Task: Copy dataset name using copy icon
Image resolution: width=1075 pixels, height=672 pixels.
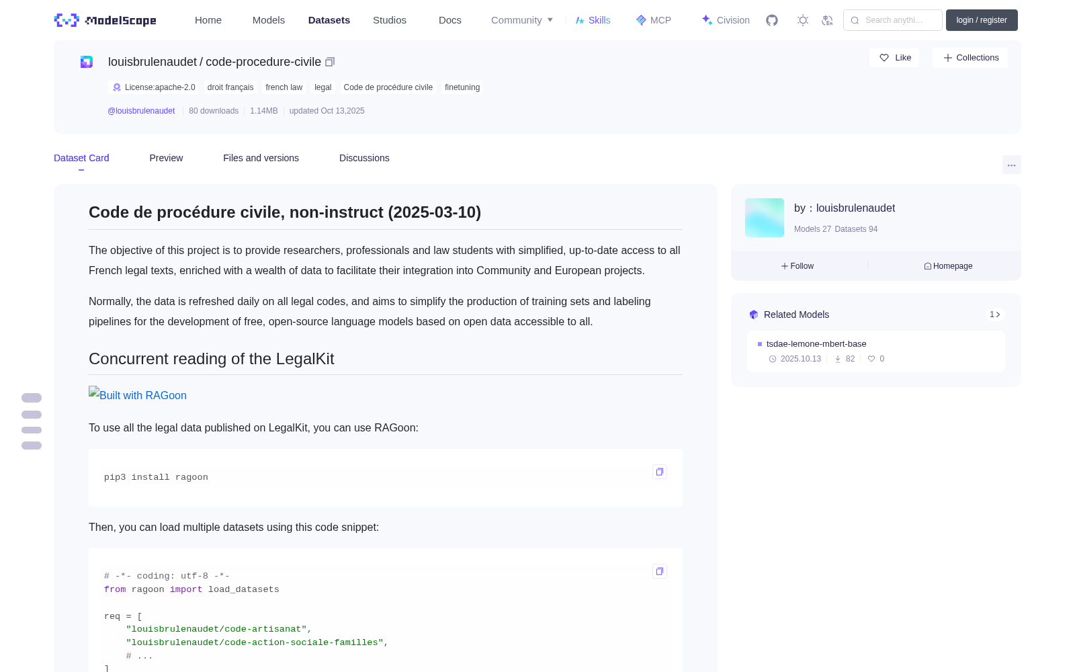Action: coord(330,62)
